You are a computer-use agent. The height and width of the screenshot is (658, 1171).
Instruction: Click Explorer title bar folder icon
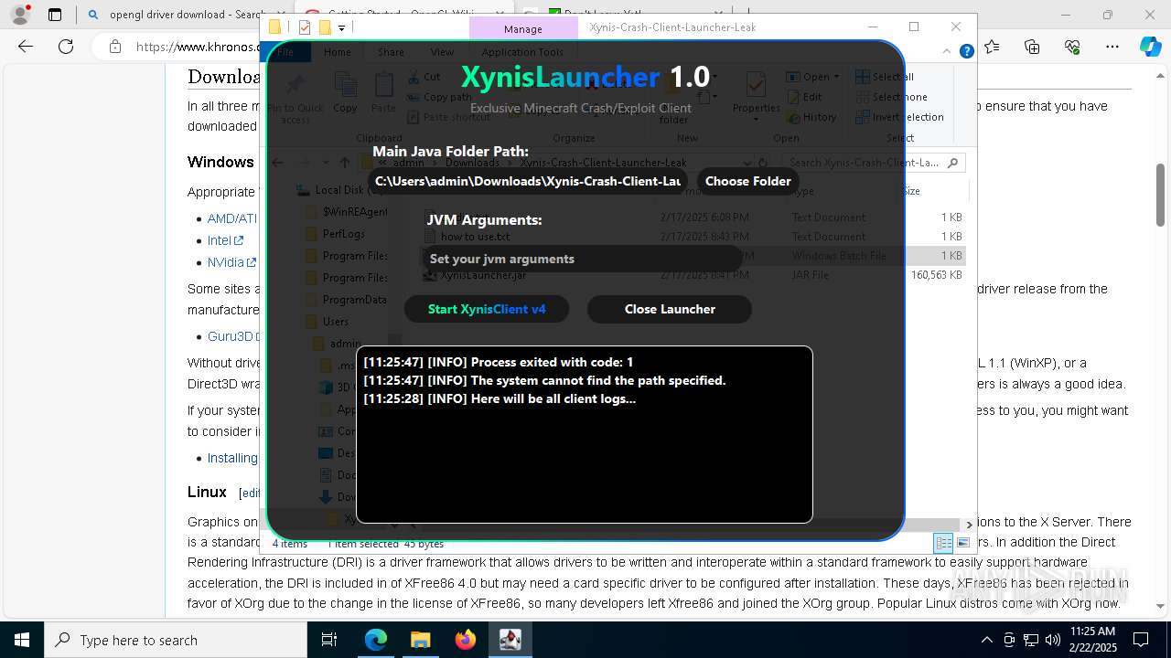274,27
